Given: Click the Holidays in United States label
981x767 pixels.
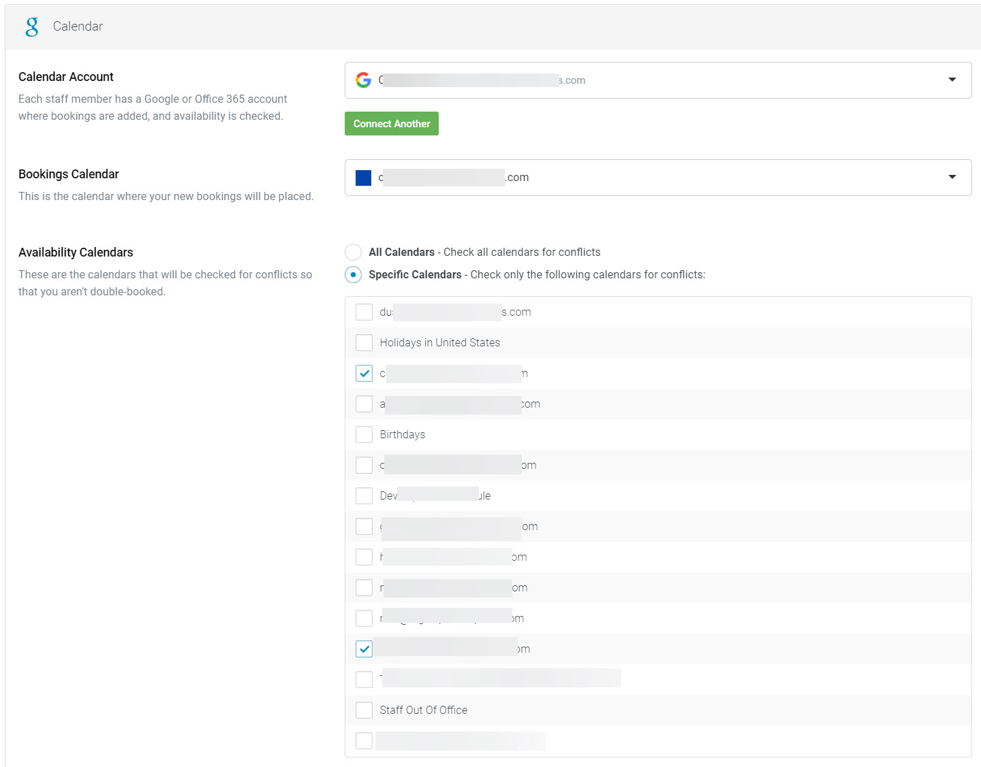Looking at the screenshot, I should [439, 343].
